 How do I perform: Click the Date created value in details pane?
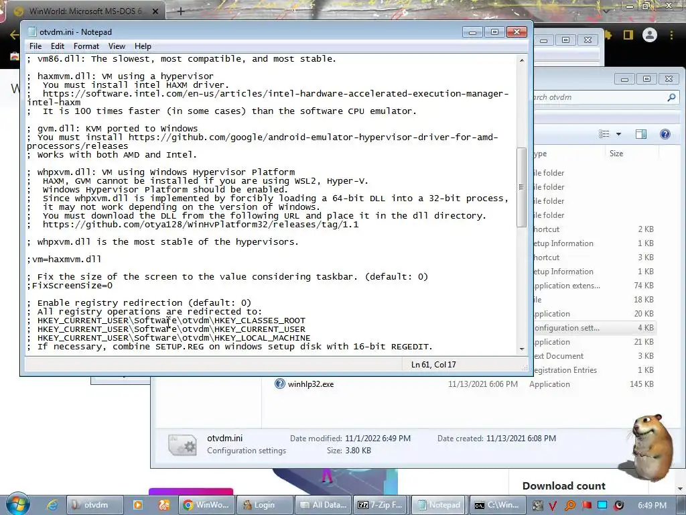point(521,439)
